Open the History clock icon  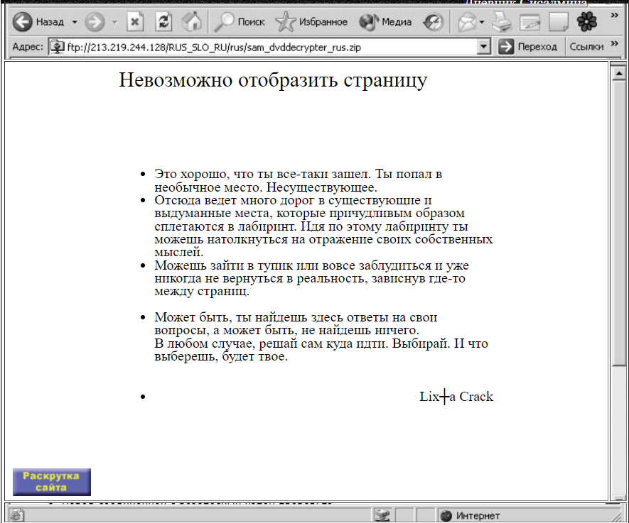434,22
